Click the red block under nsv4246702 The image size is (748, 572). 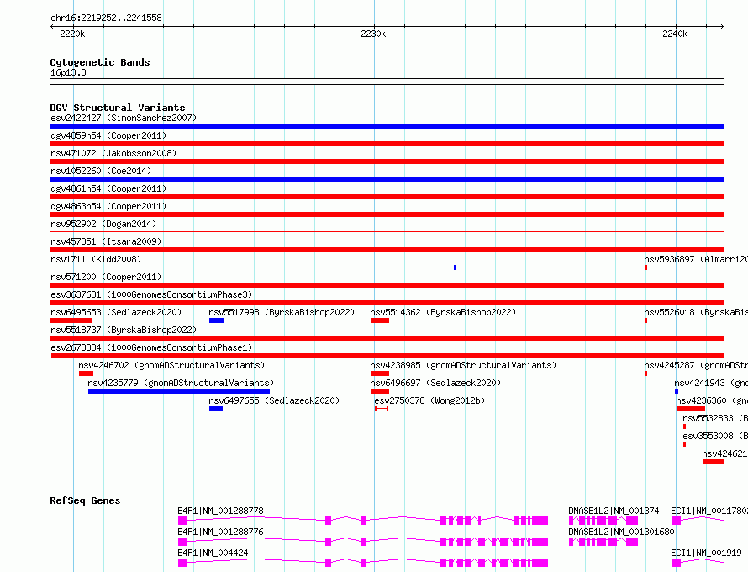point(86,373)
